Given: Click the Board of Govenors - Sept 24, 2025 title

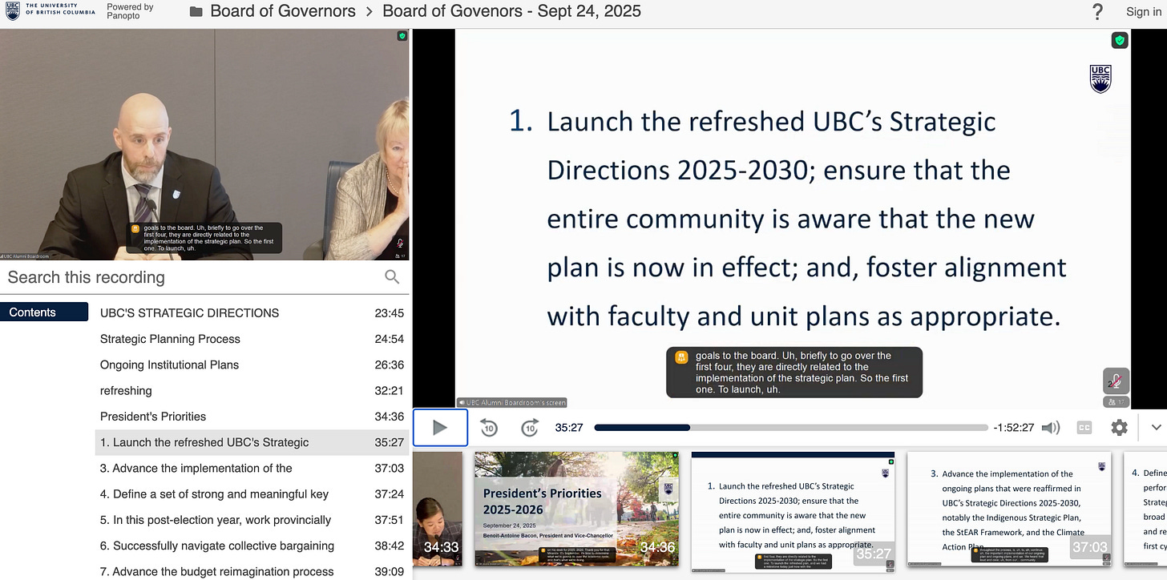Looking at the screenshot, I should (511, 11).
